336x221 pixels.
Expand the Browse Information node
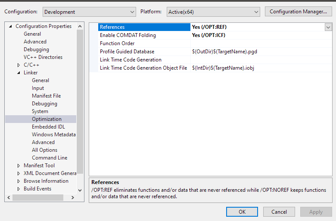(x=19, y=181)
